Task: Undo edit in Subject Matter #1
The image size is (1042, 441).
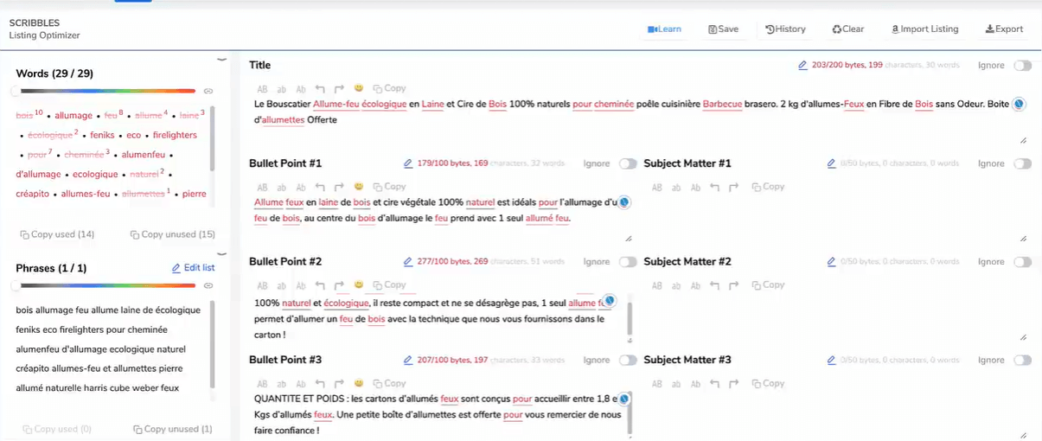Action: pyautogui.click(x=714, y=188)
